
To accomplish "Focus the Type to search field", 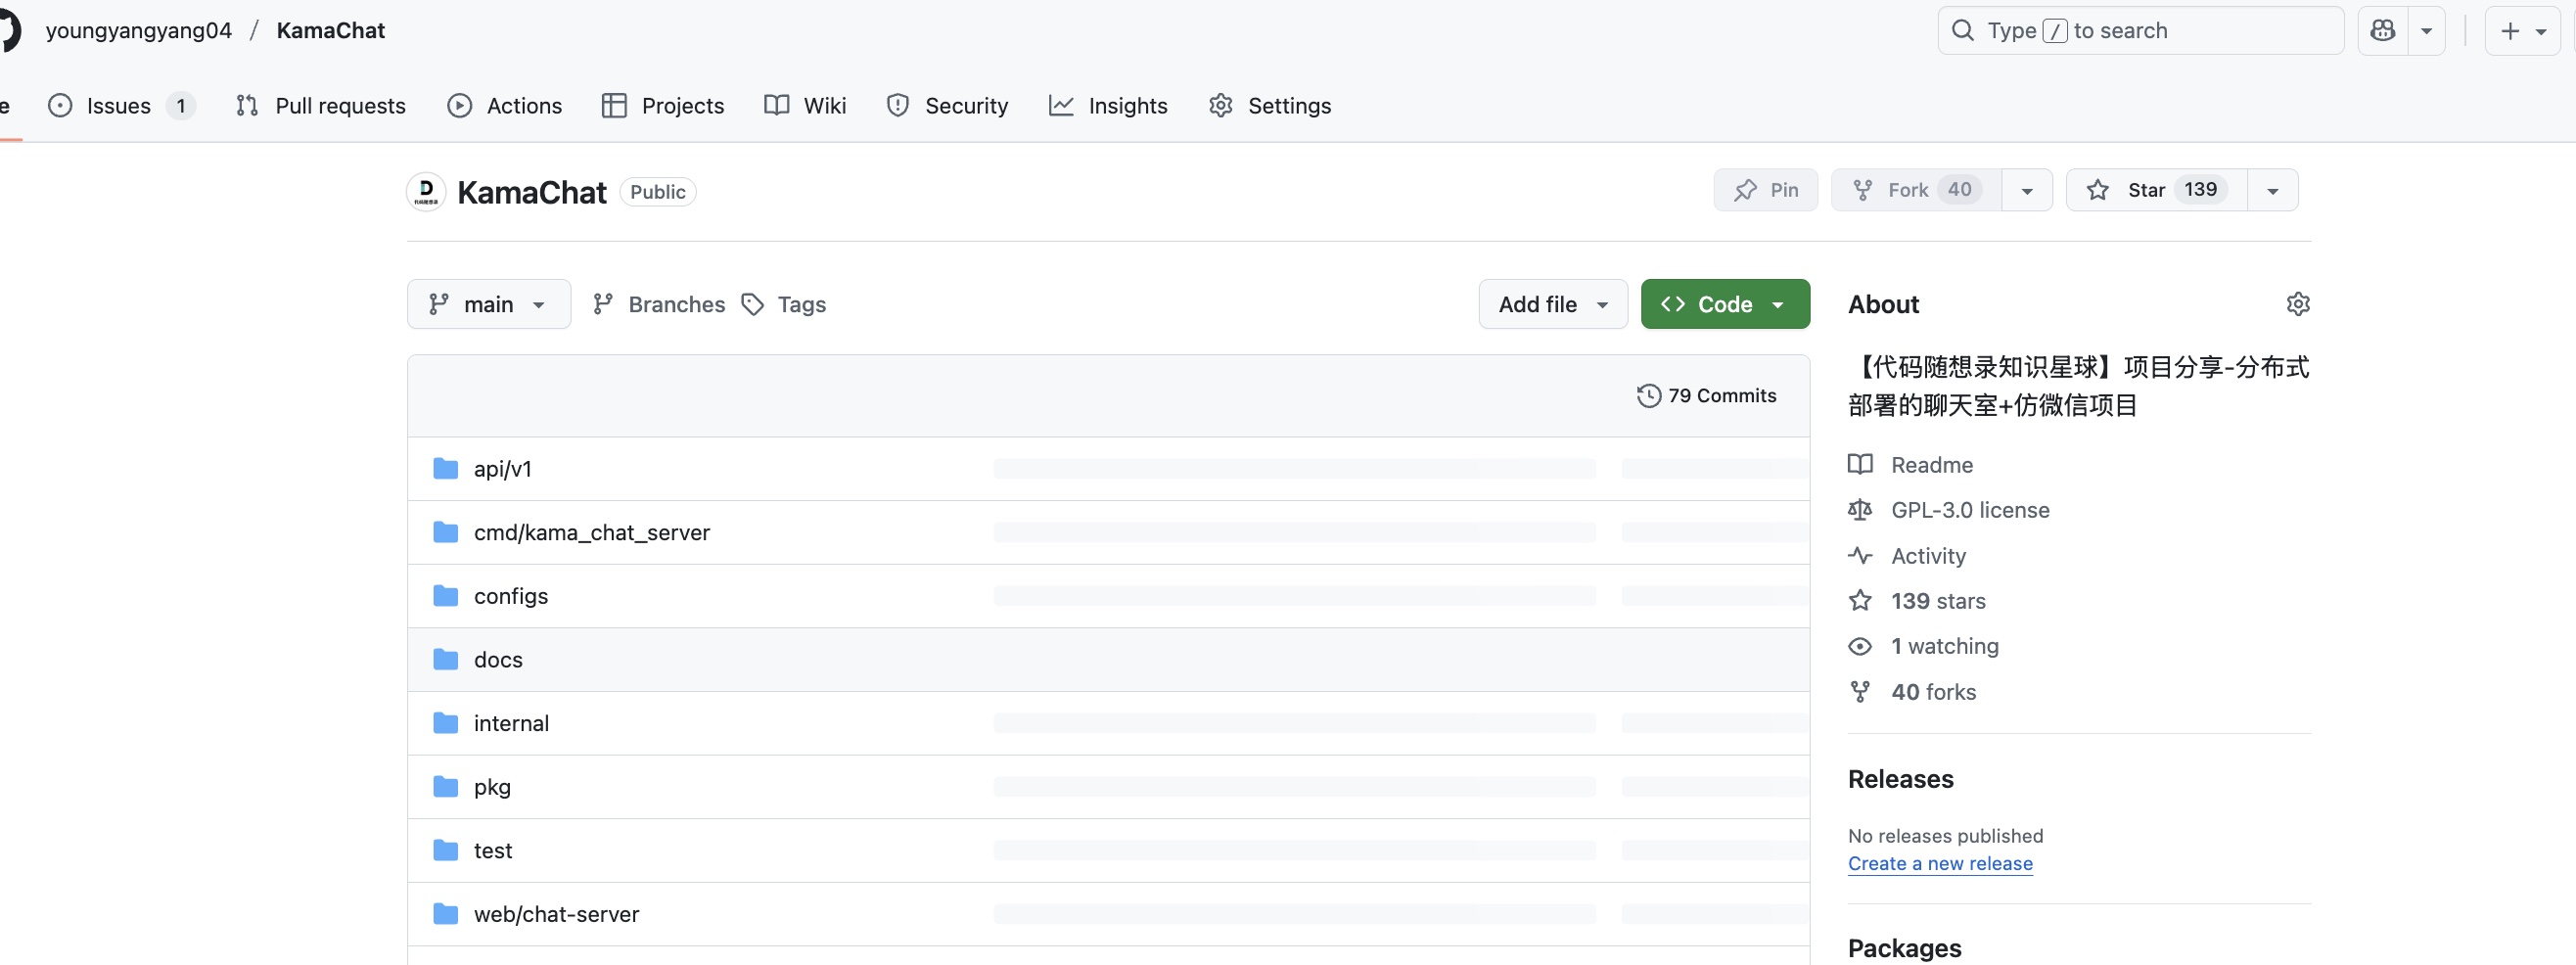I will pos(2140,30).
